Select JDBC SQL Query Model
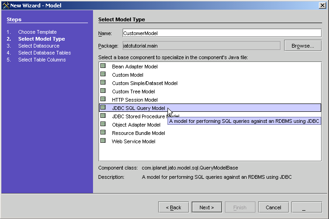Viewport: 329px width, 219px height. tap(210, 108)
